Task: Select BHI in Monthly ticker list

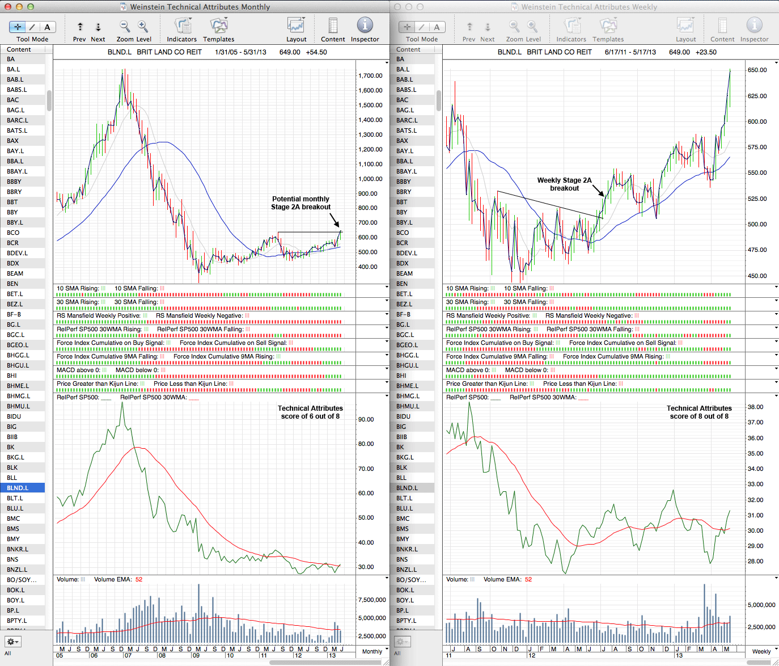Action: [x=23, y=376]
